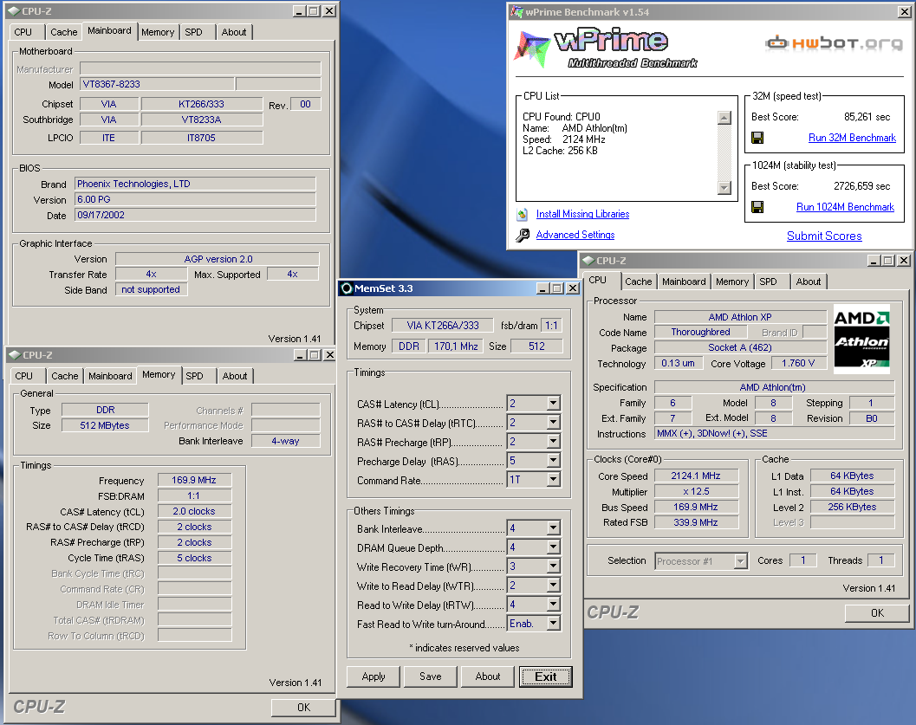Click the Install Missing Libraries link
This screenshot has width=916, height=725.
582,214
